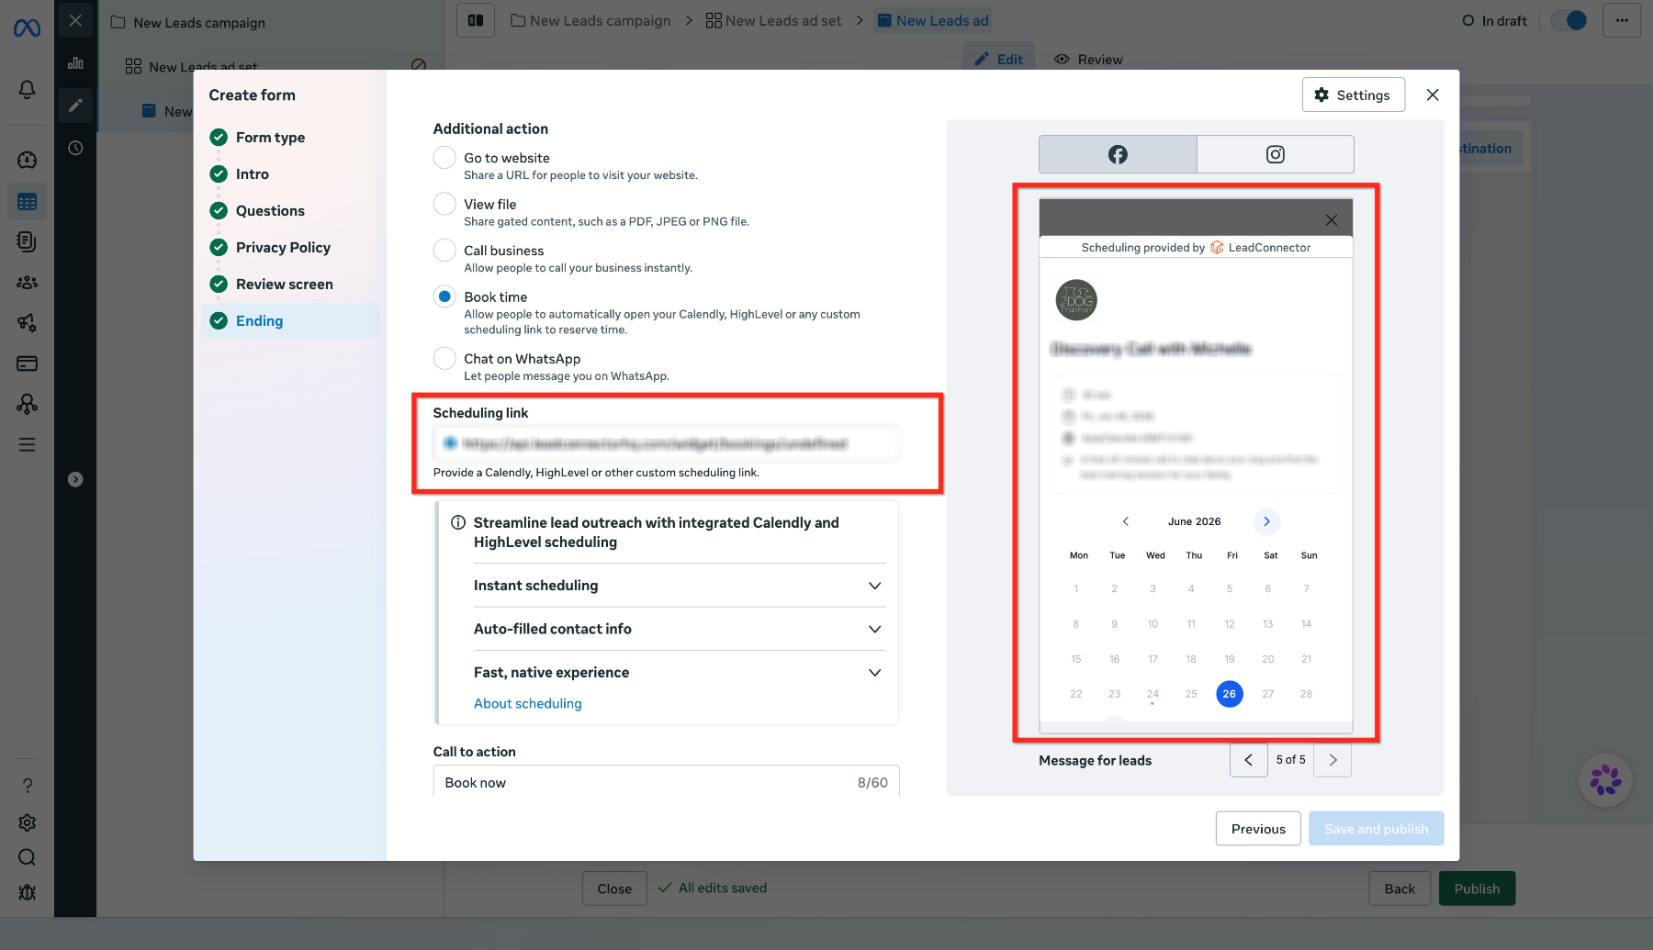Click the chart icon in editor panel
The height and width of the screenshot is (950, 1653).
[75, 63]
